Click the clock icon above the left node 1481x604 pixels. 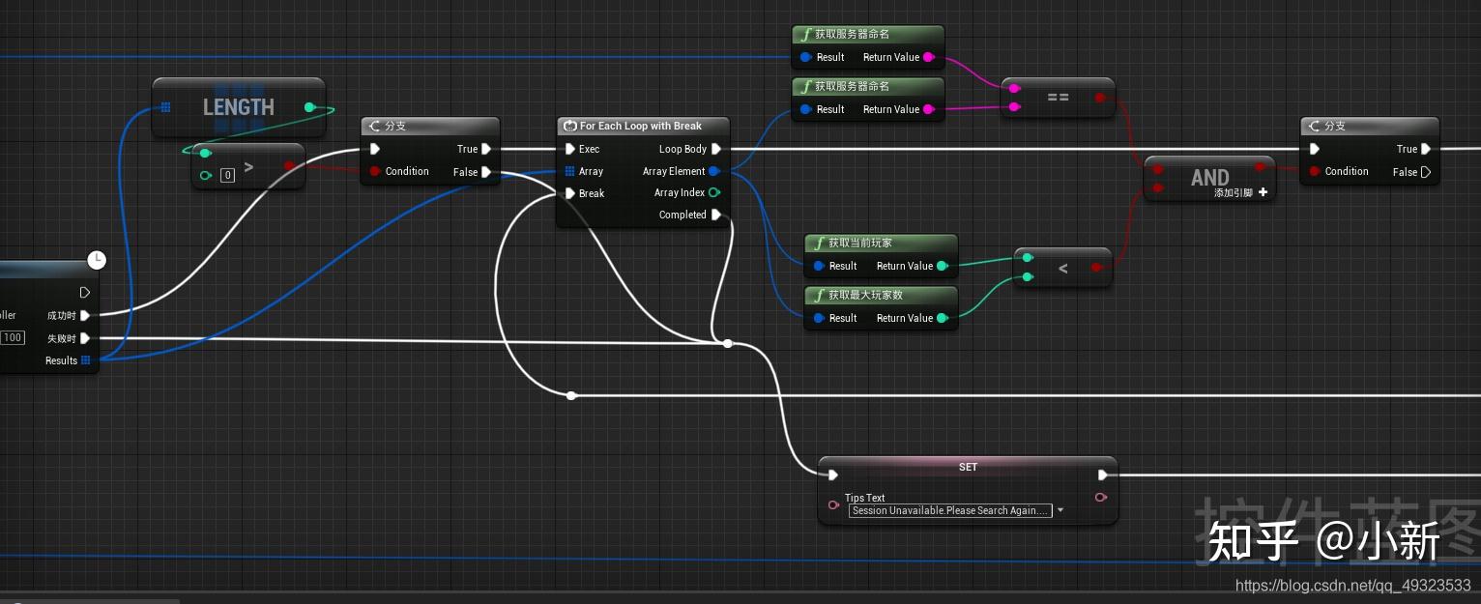coord(97,259)
